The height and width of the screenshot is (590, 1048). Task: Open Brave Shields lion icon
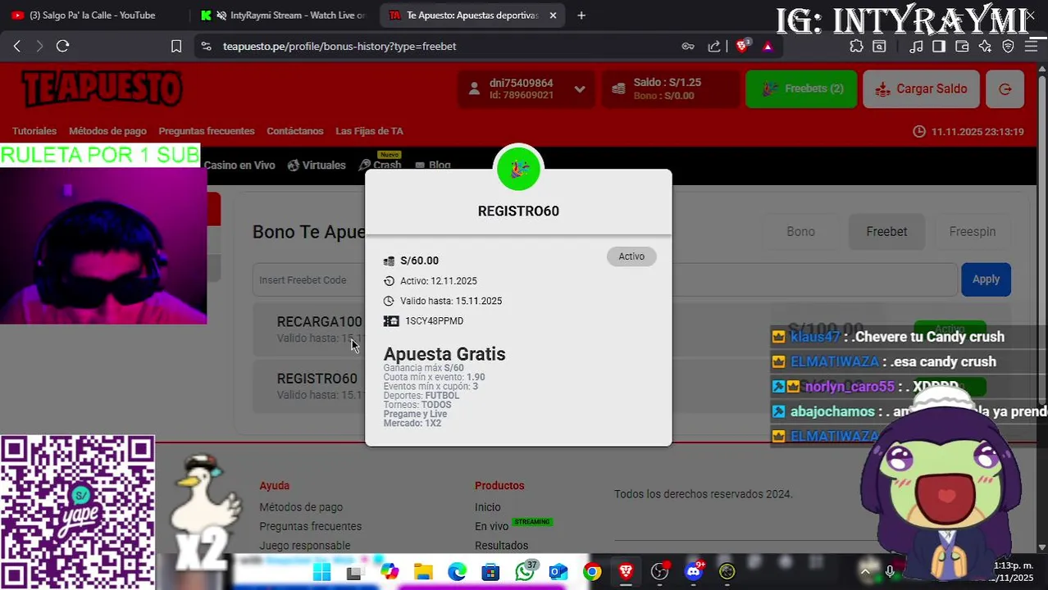pos(742,47)
